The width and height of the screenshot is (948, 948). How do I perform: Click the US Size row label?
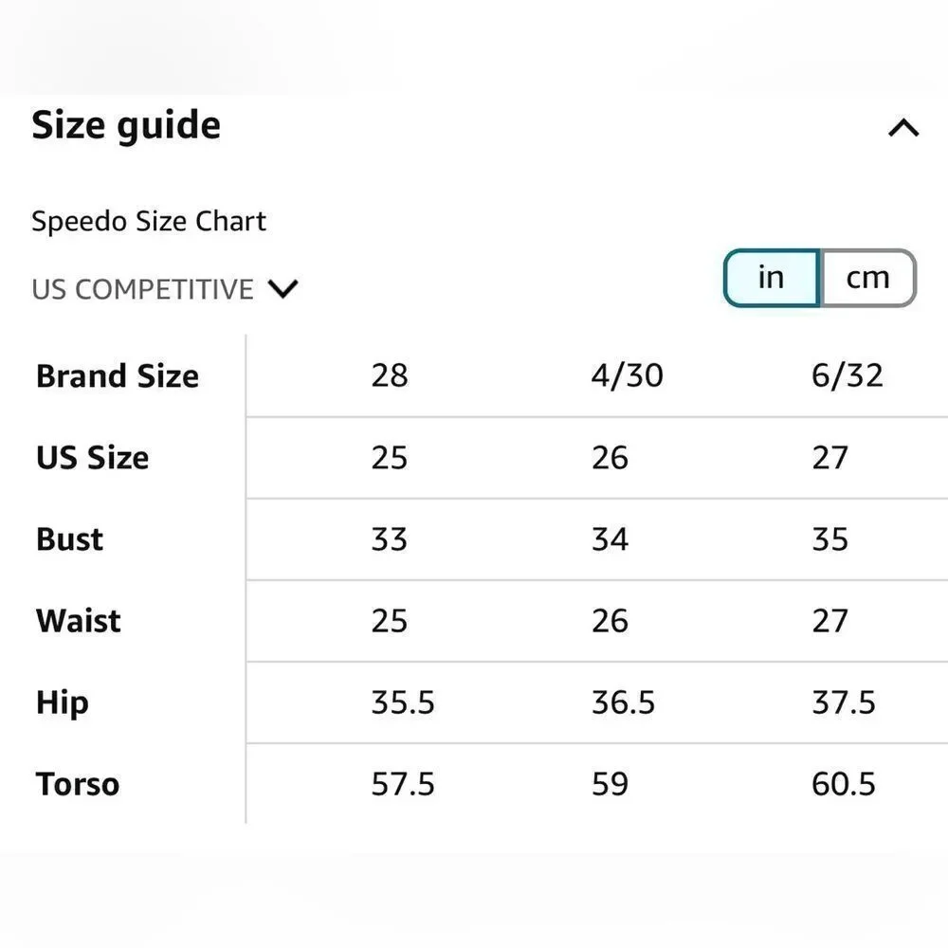click(93, 458)
